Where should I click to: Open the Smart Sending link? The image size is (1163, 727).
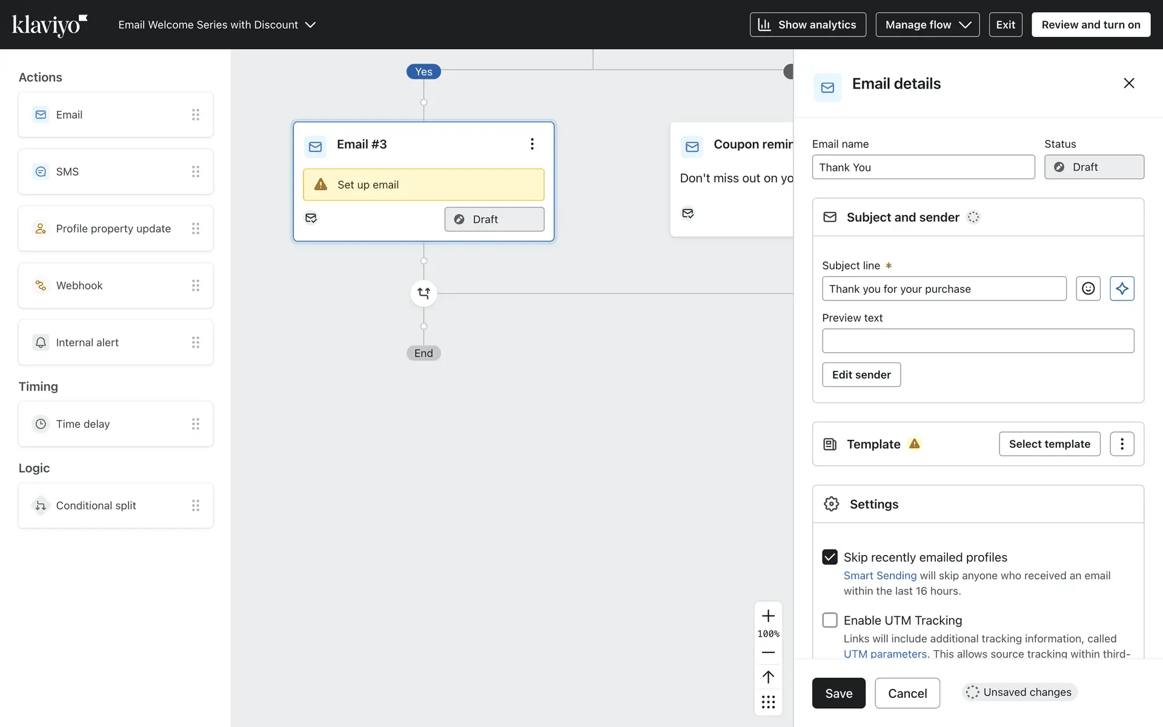pos(880,576)
